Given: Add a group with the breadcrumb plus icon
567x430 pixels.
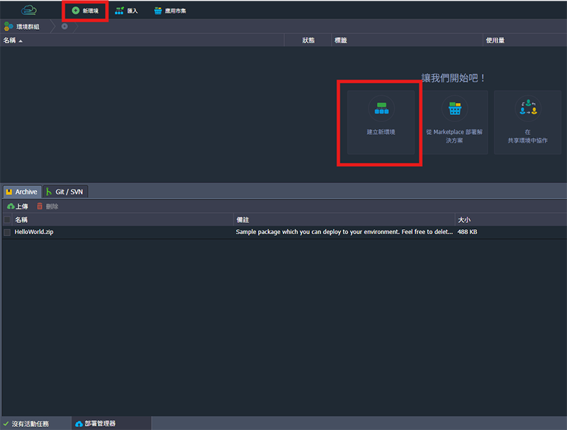Looking at the screenshot, I should [64, 27].
